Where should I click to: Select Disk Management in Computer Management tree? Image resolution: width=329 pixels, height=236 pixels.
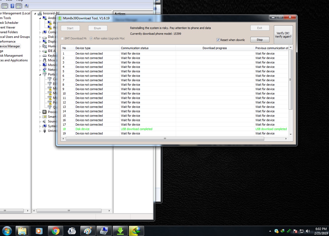coord(11,55)
